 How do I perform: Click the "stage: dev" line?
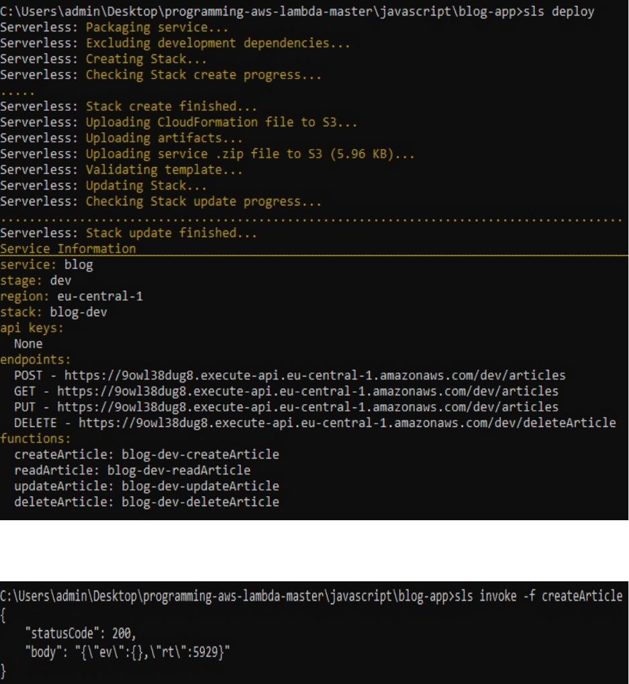tap(36, 281)
